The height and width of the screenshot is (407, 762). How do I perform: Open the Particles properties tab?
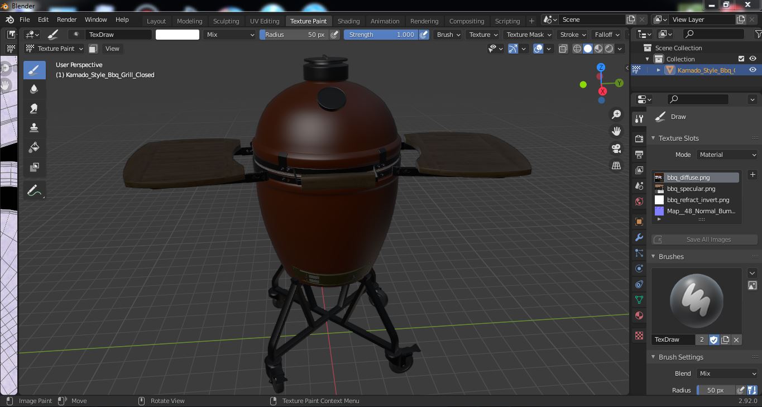(639, 253)
